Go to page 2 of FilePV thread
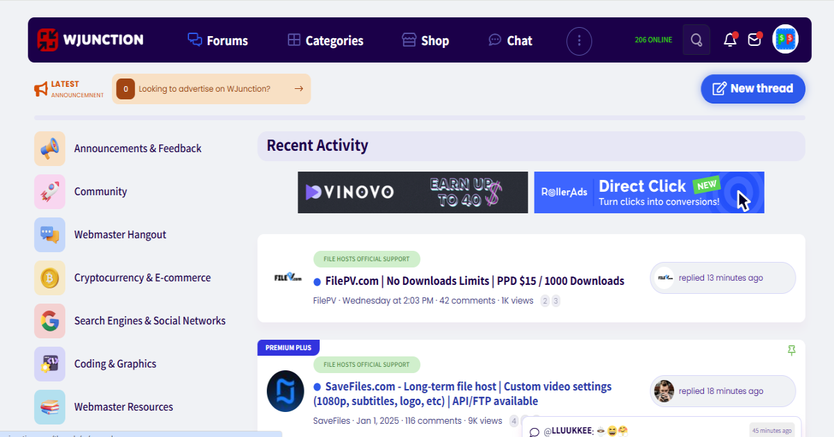Image resolution: width=834 pixels, height=437 pixels. click(545, 301)
